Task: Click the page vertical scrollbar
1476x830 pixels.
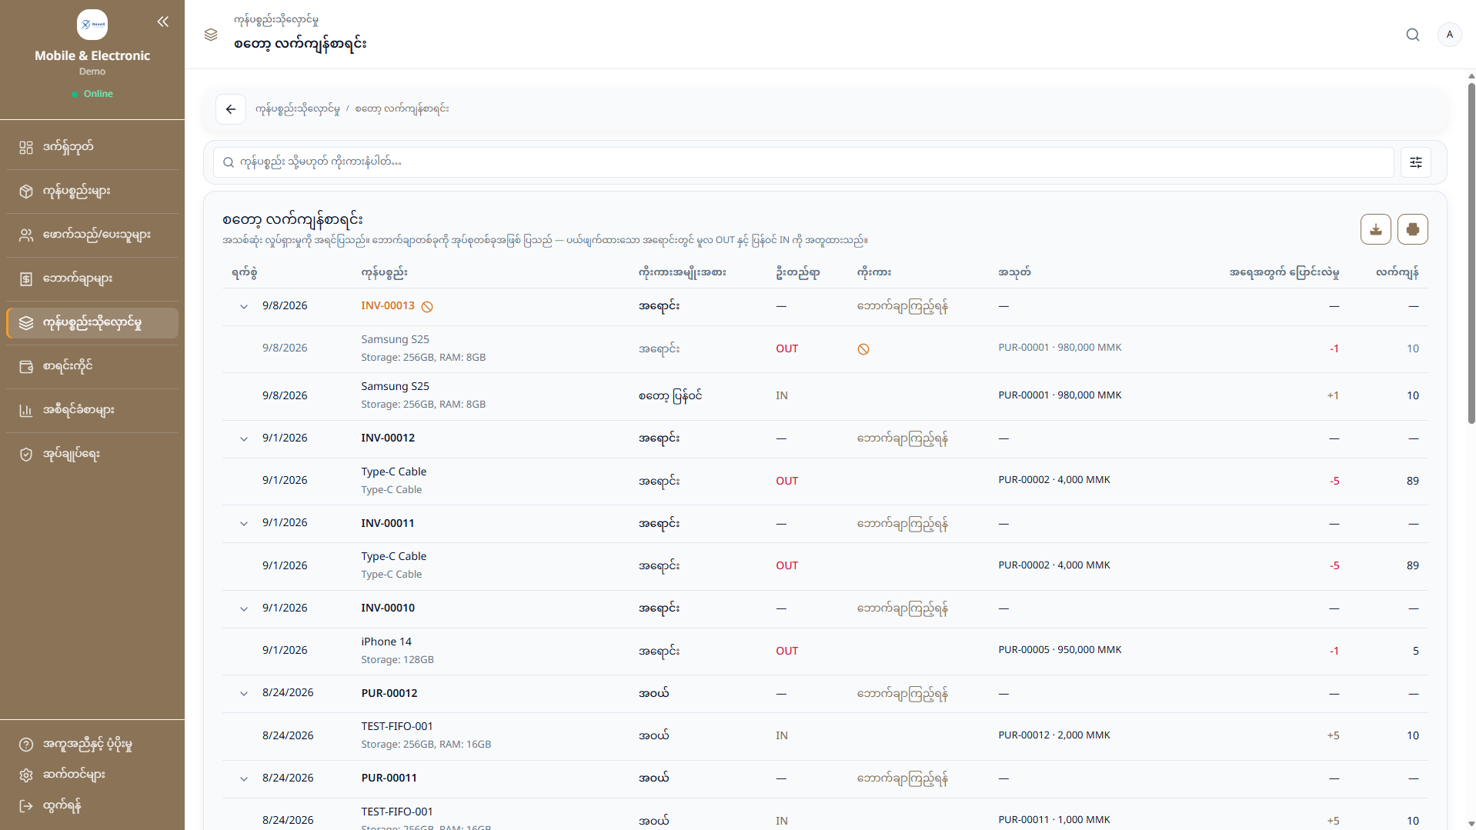Action: (x=1471, y=254)
